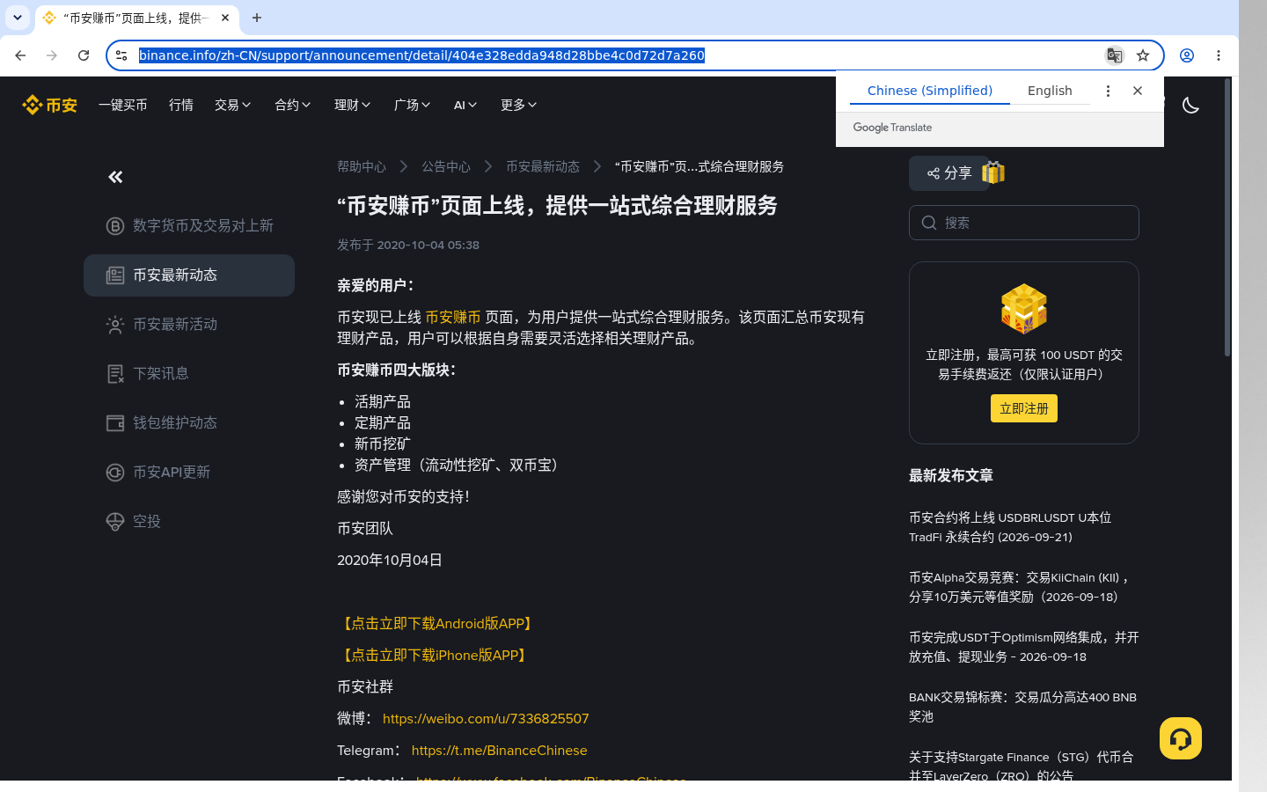Go back to previous page
1267x792 pixels.
click(20, 55)
